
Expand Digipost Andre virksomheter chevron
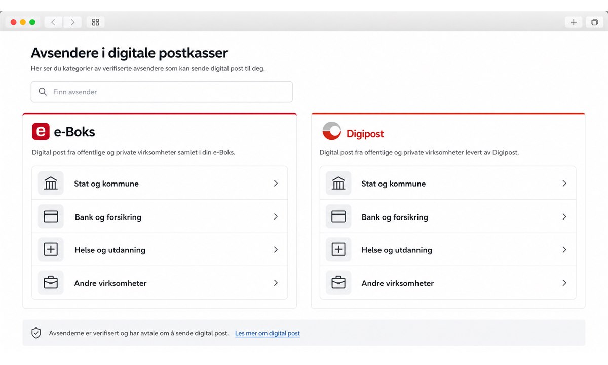564,283
